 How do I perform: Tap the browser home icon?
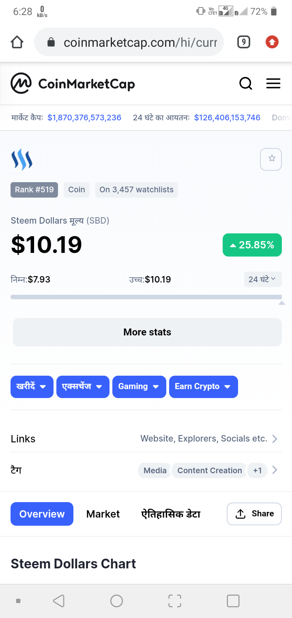(17, 42)
